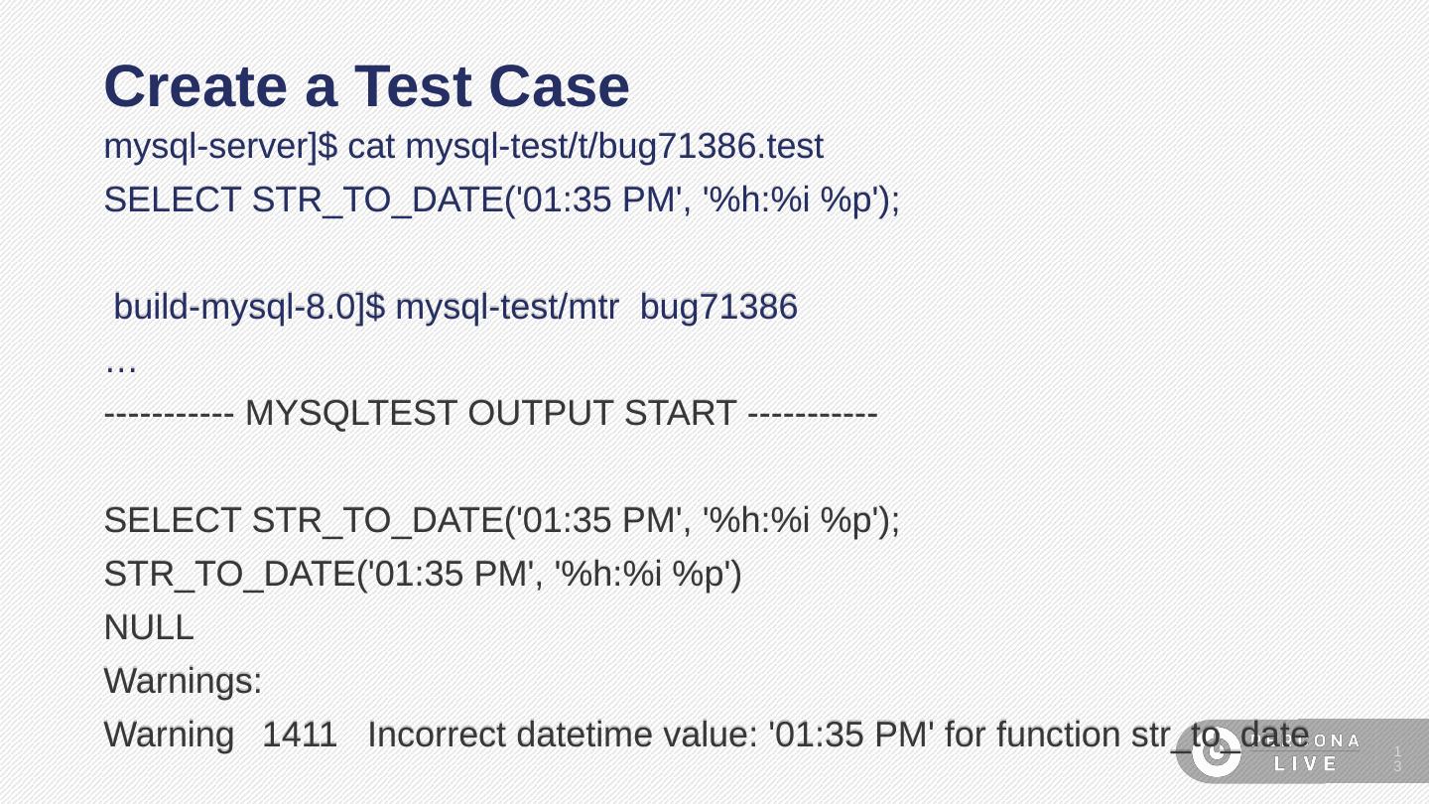Screen dimensions: 1429x804
Task: Click the MYSQLTEST OUTPUT START separator line
Action: click(490, 413)
